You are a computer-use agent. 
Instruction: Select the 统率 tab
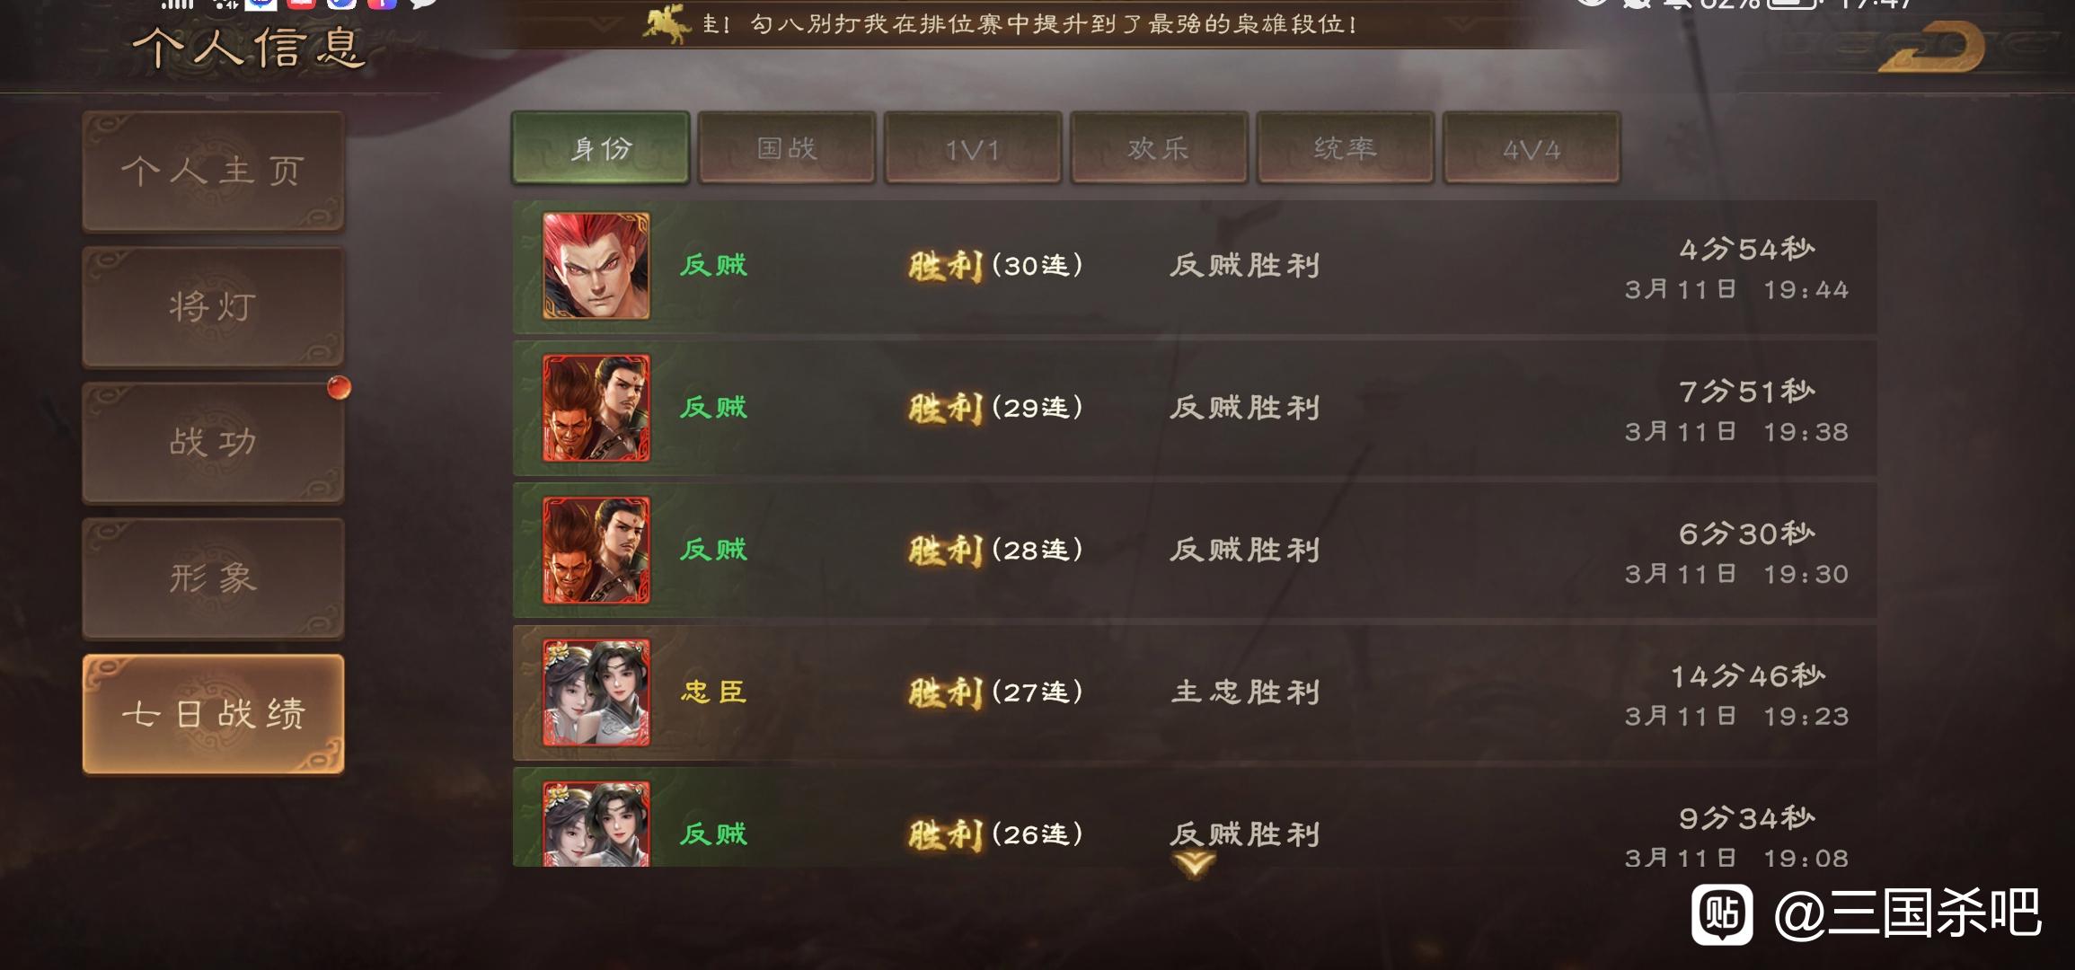click(x=1345, y=148)
